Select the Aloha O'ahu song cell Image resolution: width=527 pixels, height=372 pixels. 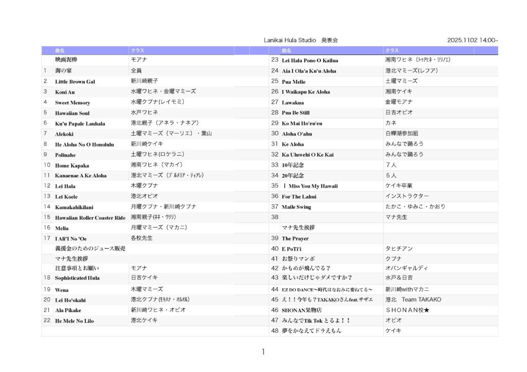[297, 134]
